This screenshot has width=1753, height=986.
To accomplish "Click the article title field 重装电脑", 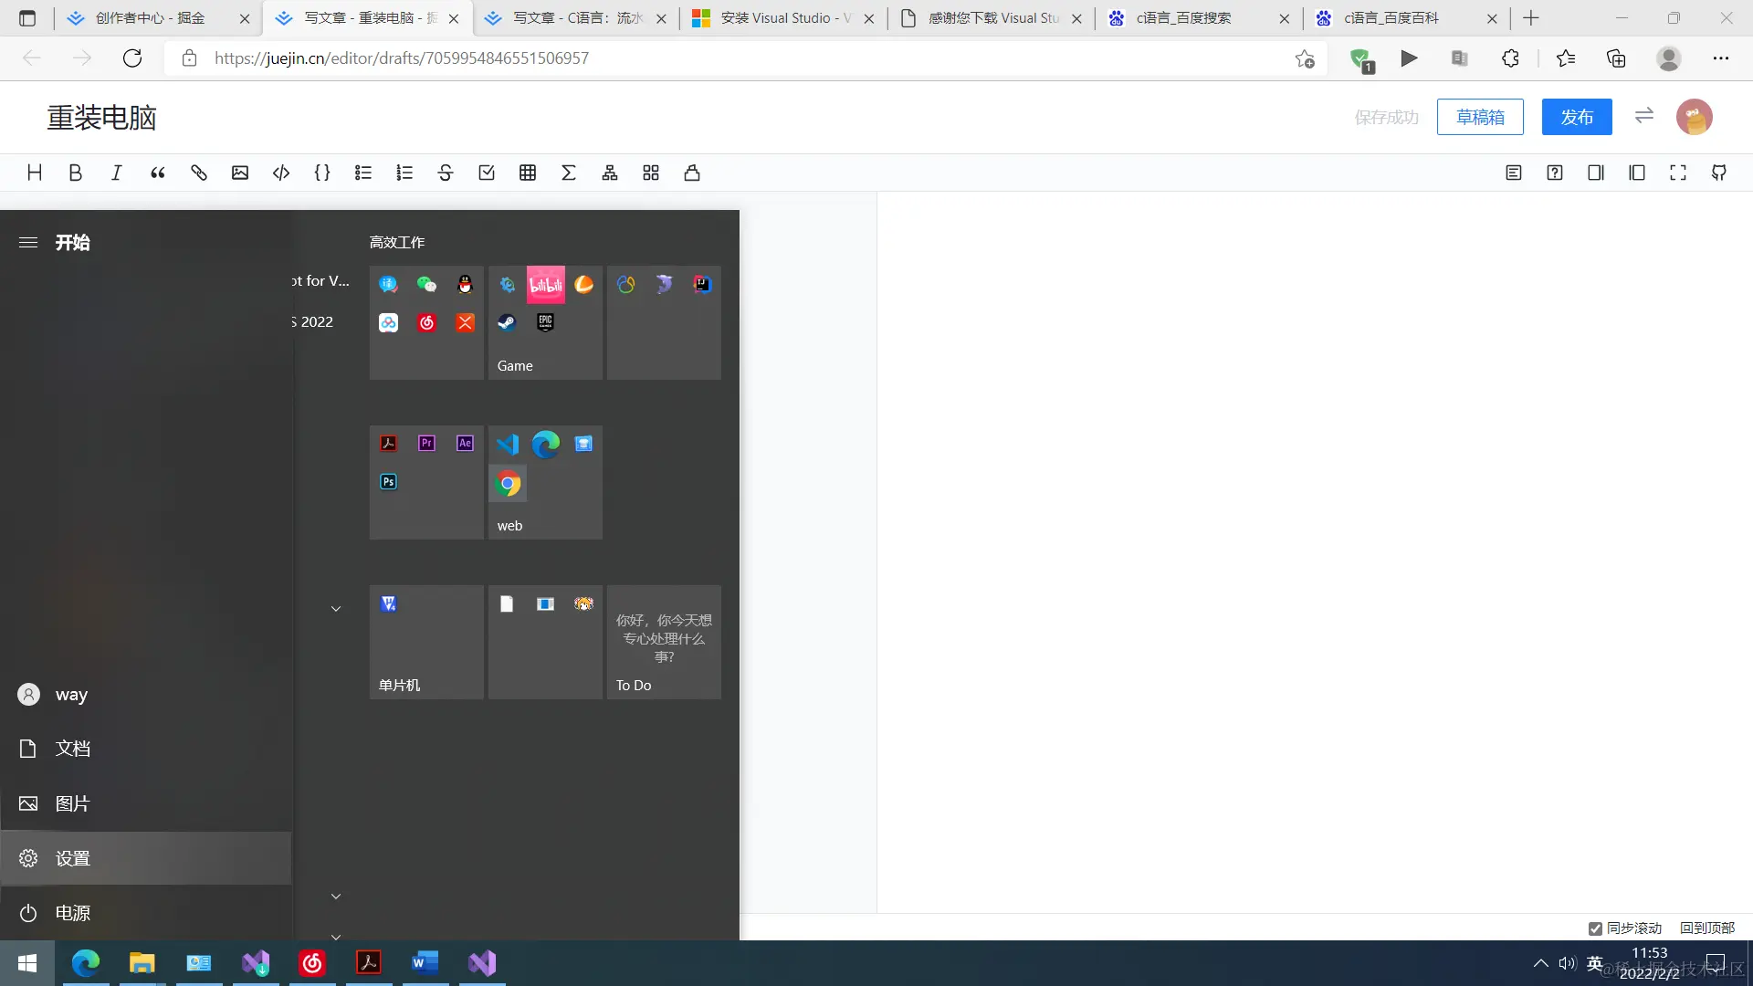I will [102, 118].
